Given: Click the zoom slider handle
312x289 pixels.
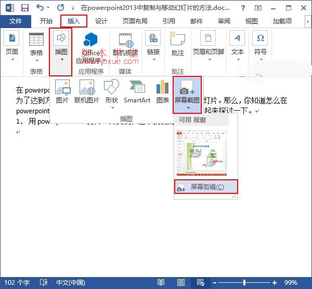Looking at the screenshot, I should coord(244,282).
